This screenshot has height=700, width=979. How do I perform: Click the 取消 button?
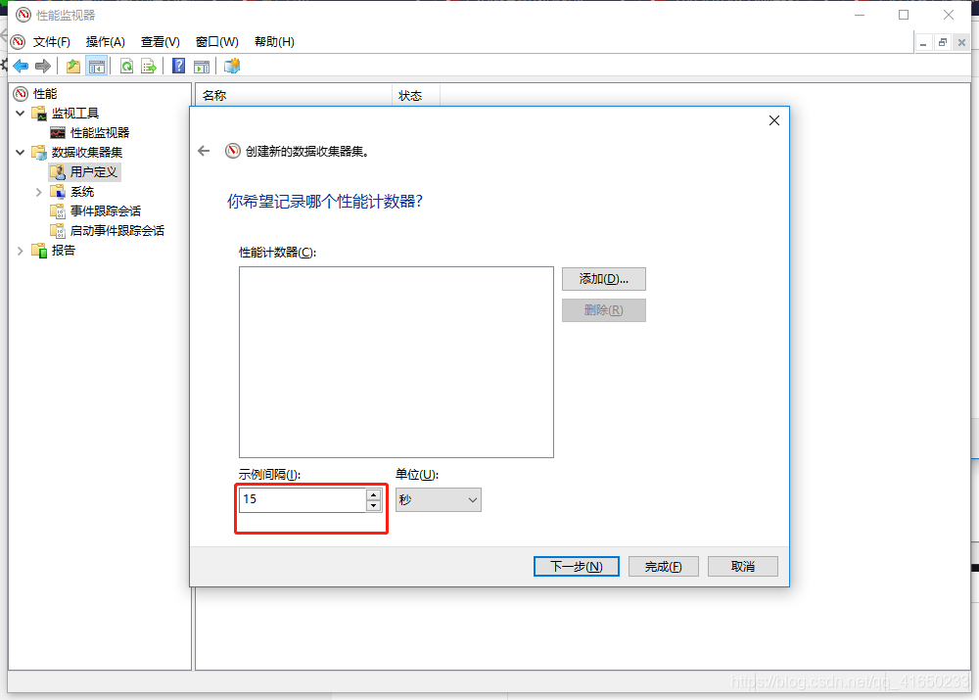743,567
